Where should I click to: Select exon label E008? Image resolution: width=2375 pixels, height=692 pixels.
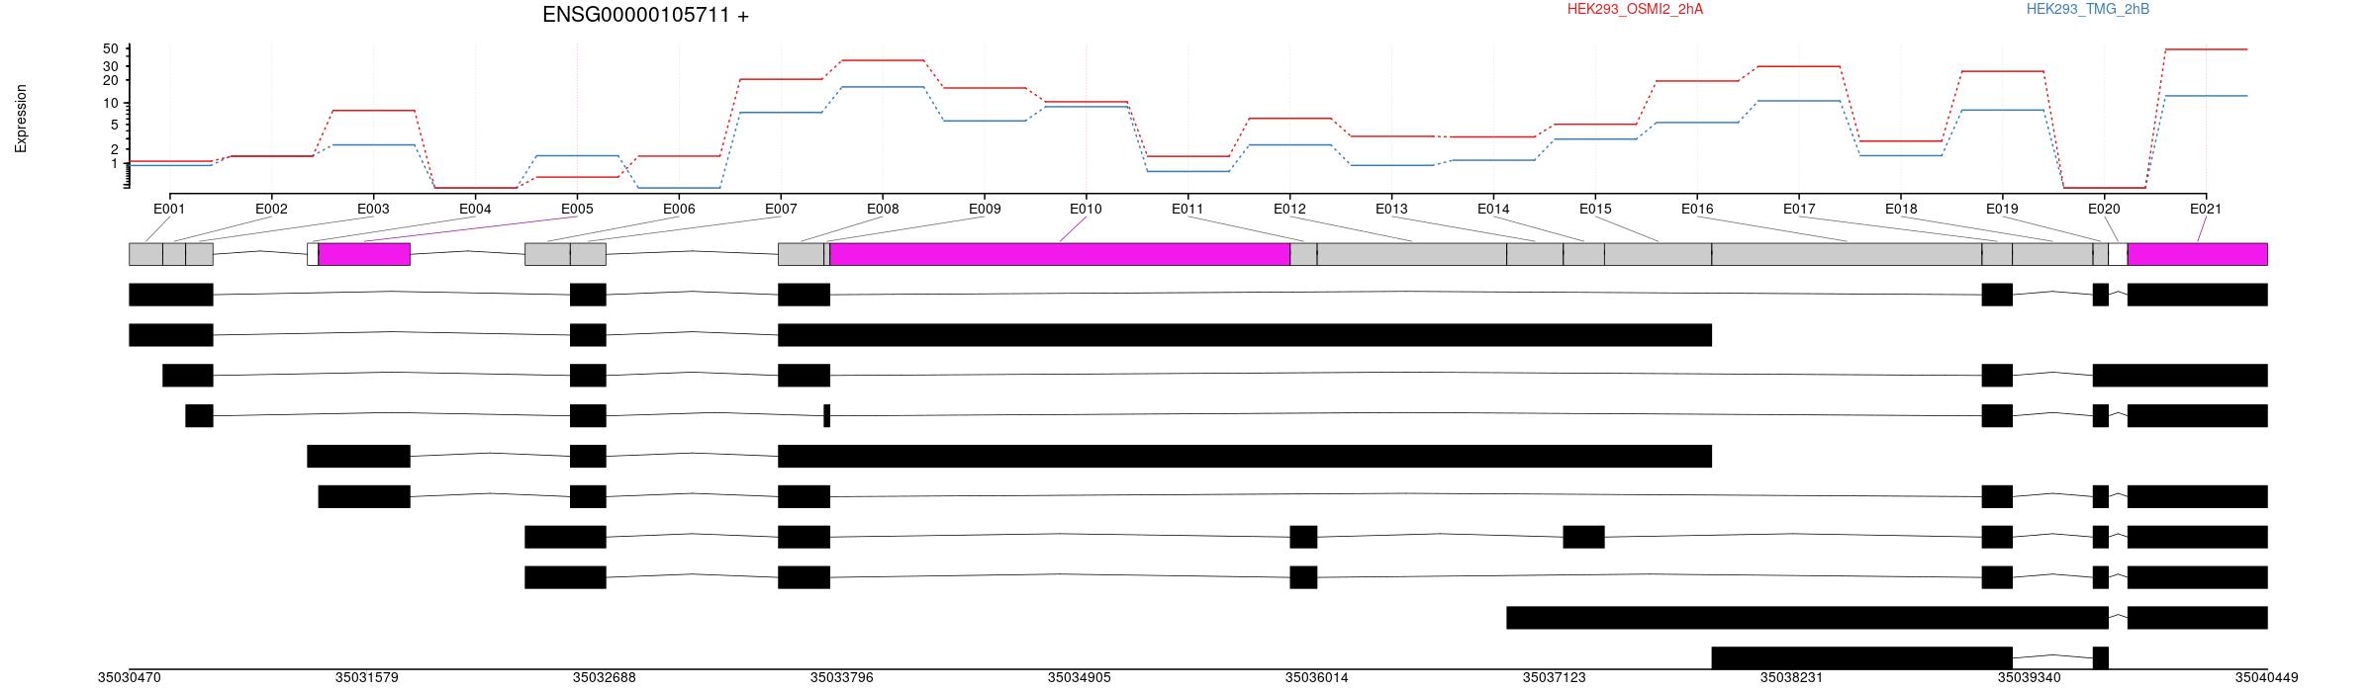[x=883, y=209]
